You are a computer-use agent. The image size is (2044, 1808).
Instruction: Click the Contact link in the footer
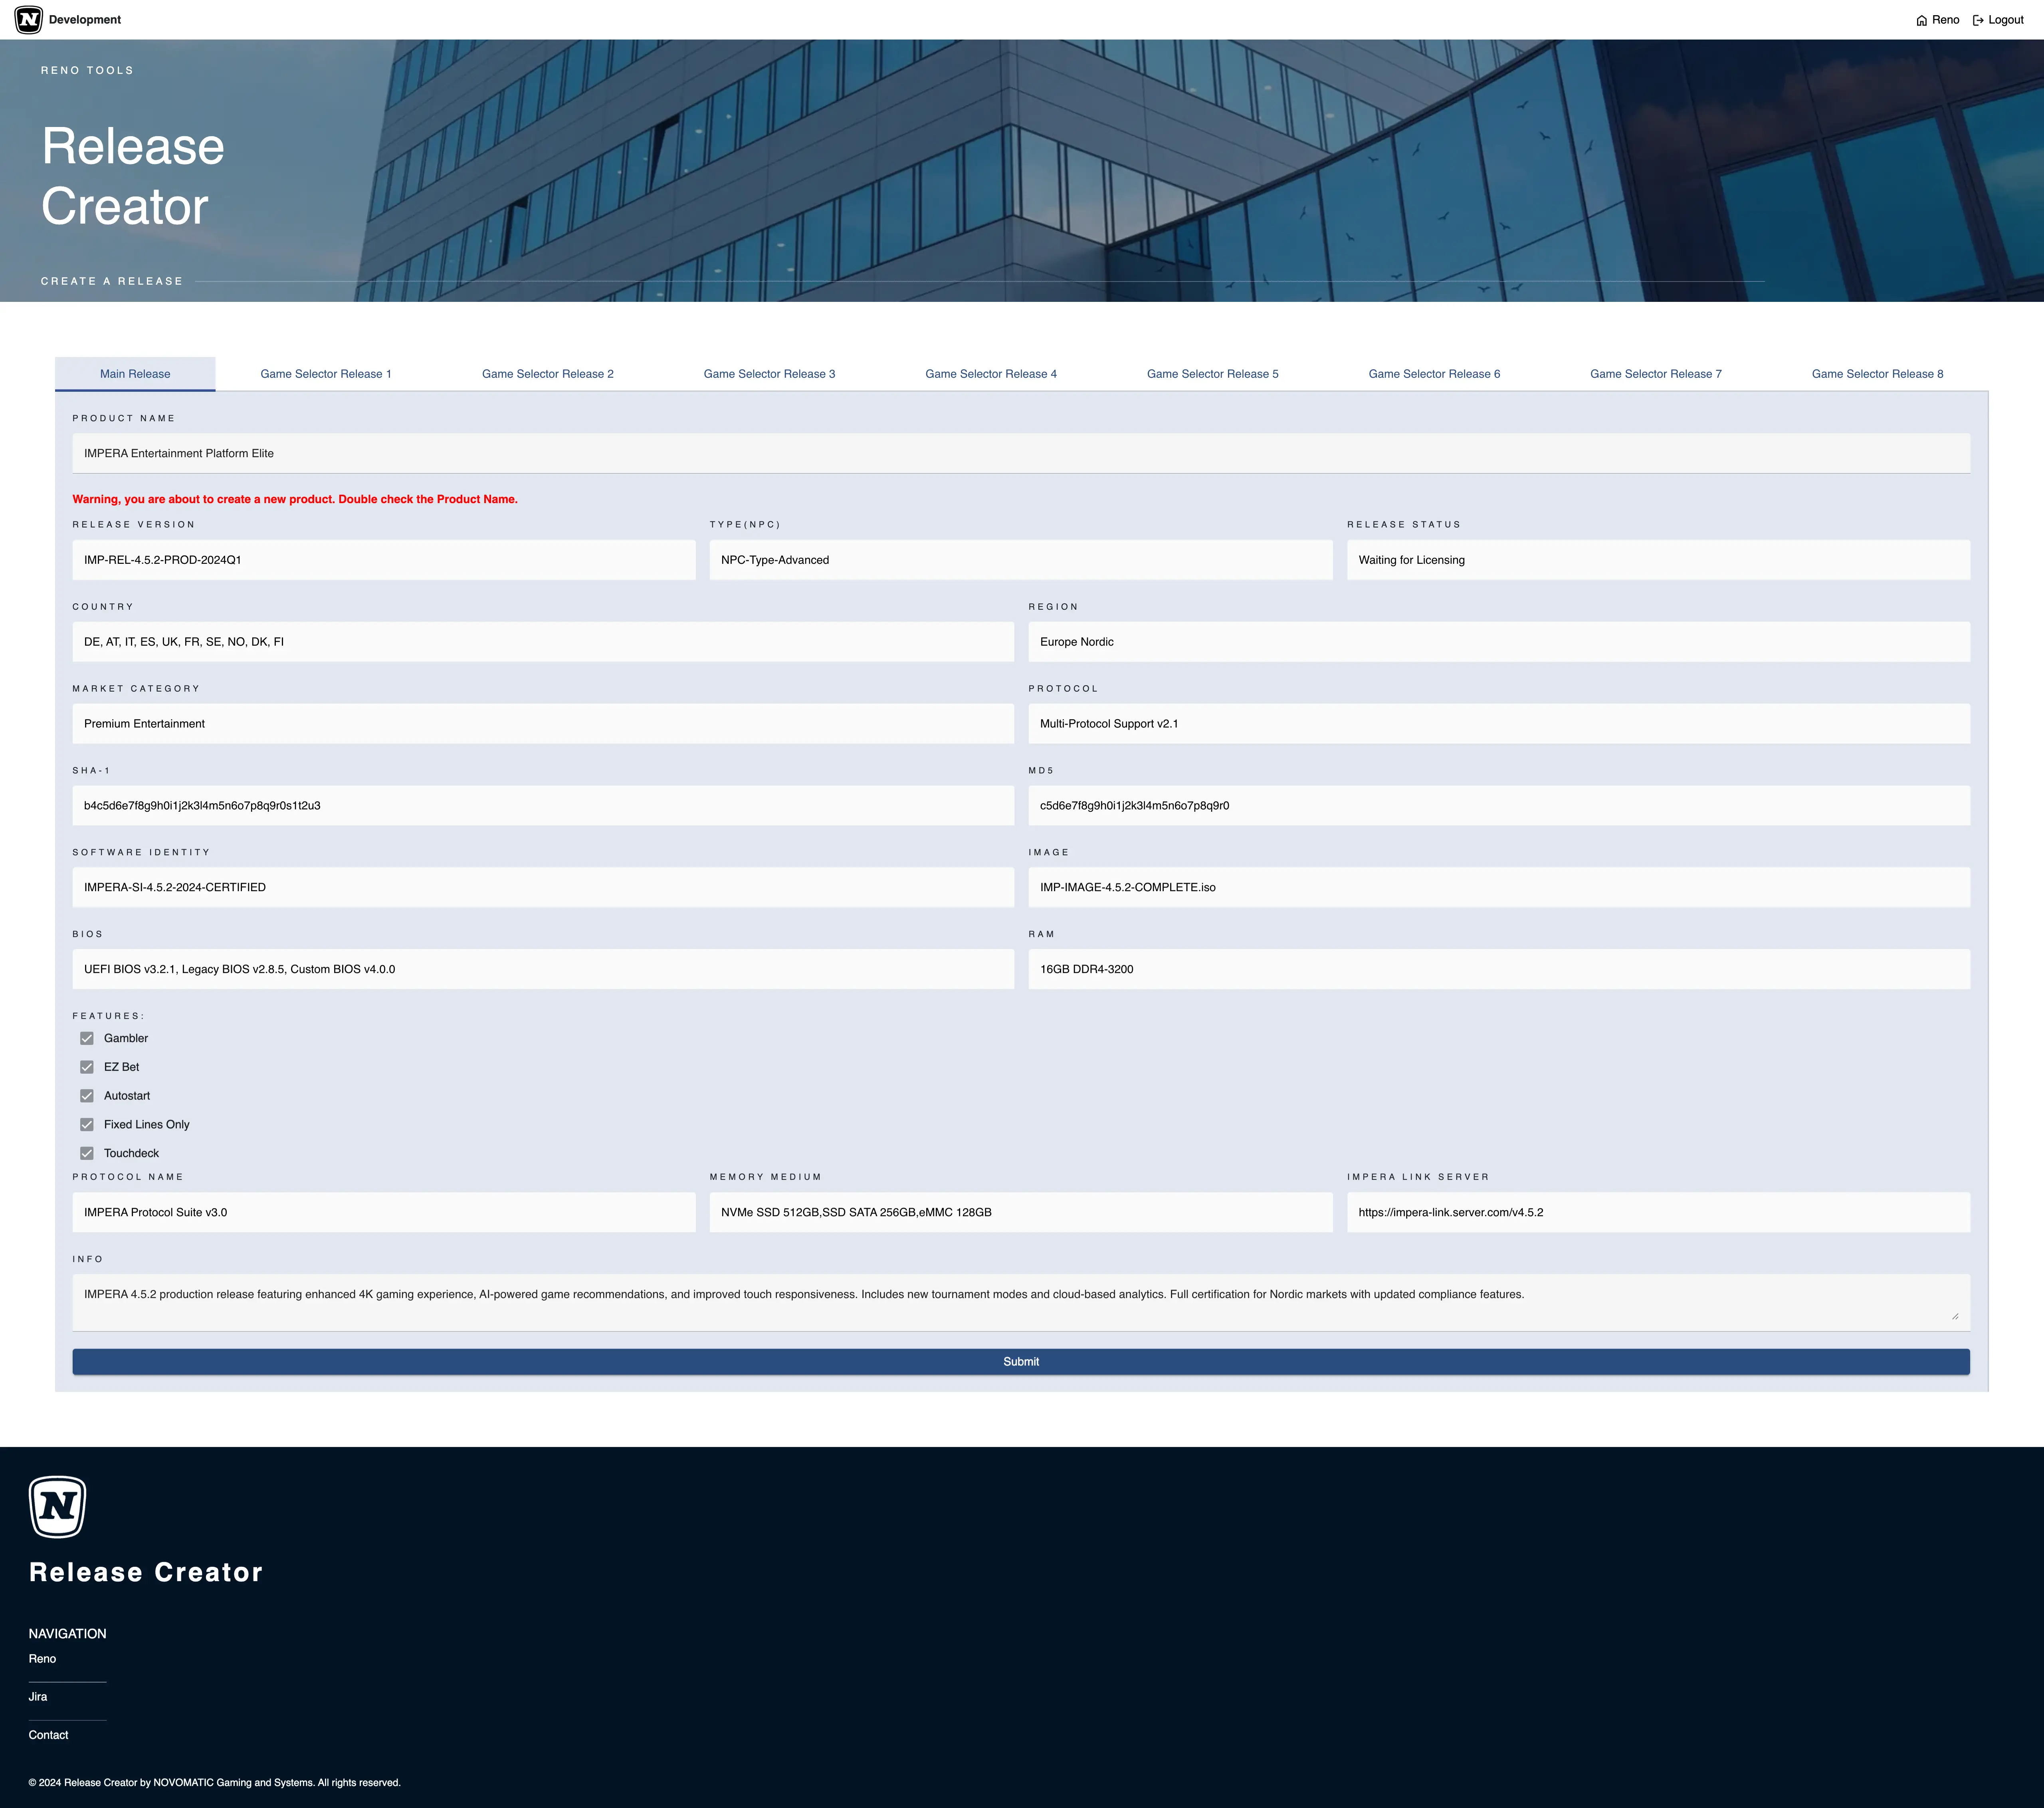click(48, 1735)
